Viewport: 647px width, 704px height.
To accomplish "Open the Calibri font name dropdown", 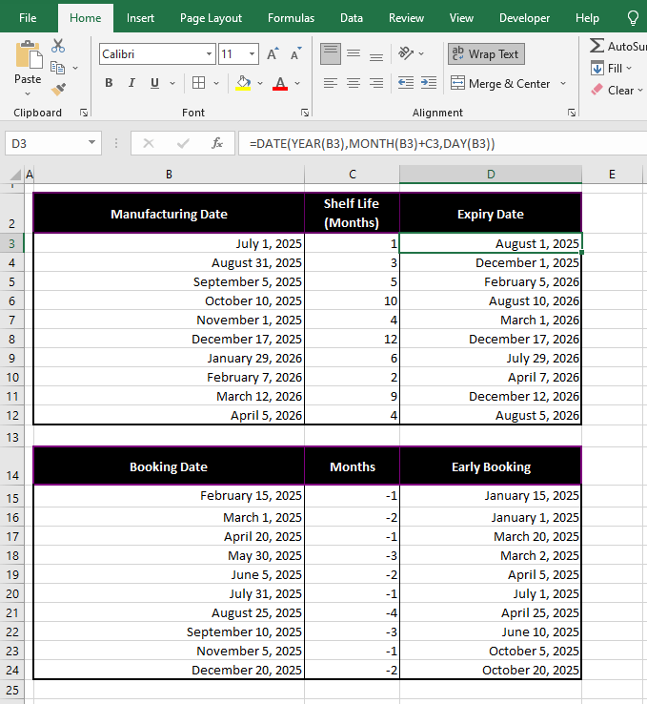I will coord(209,53).
